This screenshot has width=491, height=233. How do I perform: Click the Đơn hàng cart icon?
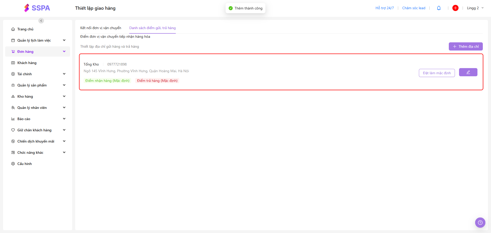(13, 52)
